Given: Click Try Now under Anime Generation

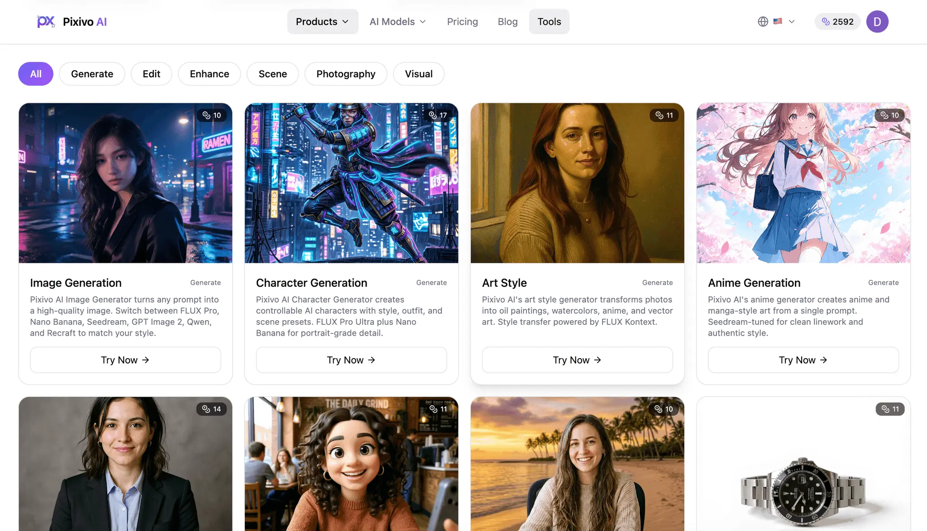Looking at the screenshot, I should pos(803,360).
